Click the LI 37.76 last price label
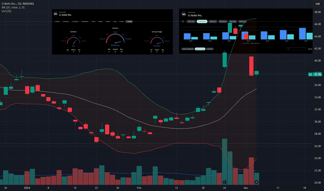Viewport: 324px width, 191px height. tap(315, 74)
